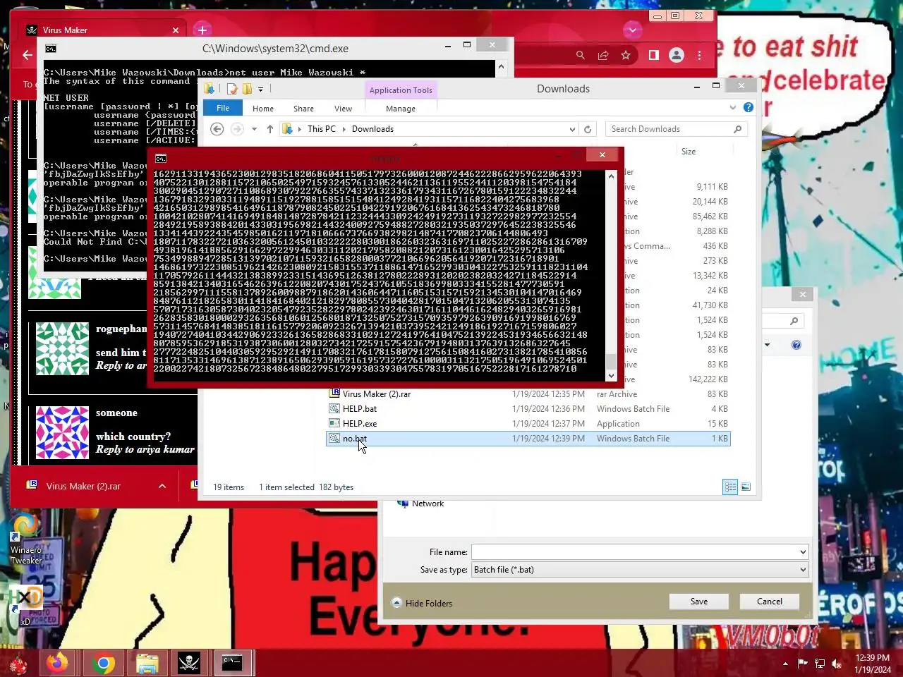This screenshot has width=903, height=677.
Task: Click the Explorer forward arrow button
Action: click(x=237, y=129)
